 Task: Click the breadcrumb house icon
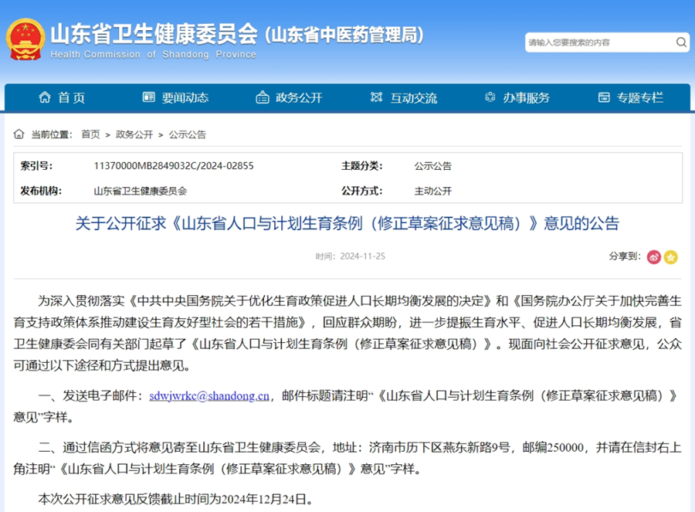click(x=19, y=134)
